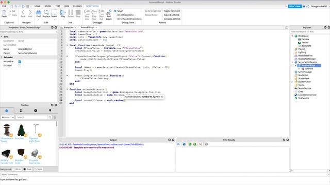The height and width of the screenshot is (185, 330).
Task: Start Play test from the ribbon
Action: (x=63, y=12)
